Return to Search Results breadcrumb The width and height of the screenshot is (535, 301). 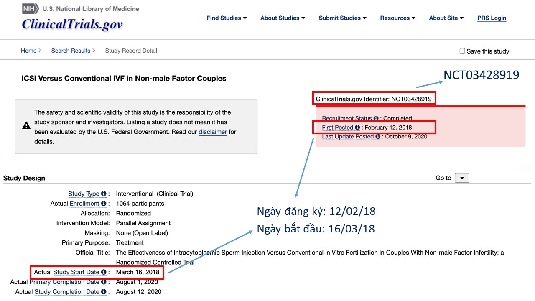point(71,51)
